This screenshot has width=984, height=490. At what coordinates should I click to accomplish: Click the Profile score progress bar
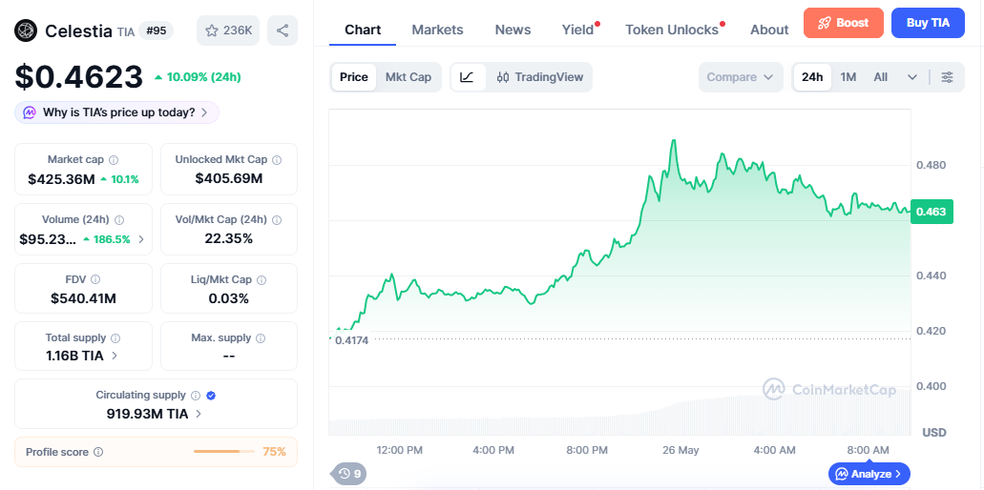pyautogui.click(x=224, y=451)
